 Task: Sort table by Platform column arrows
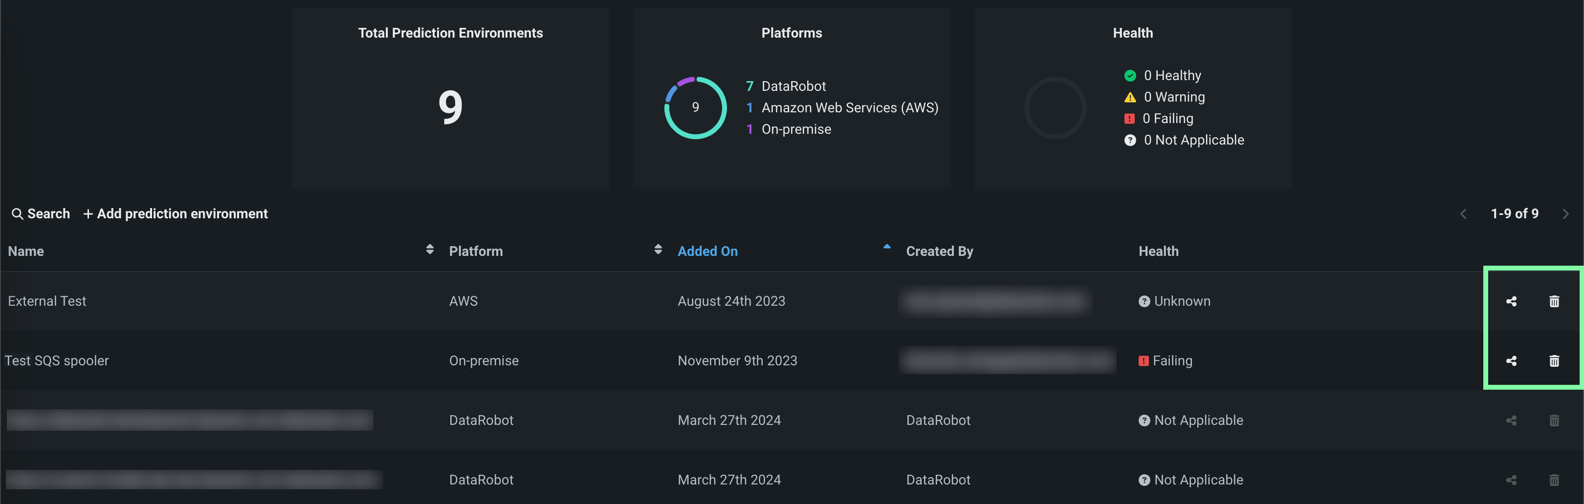658,249
